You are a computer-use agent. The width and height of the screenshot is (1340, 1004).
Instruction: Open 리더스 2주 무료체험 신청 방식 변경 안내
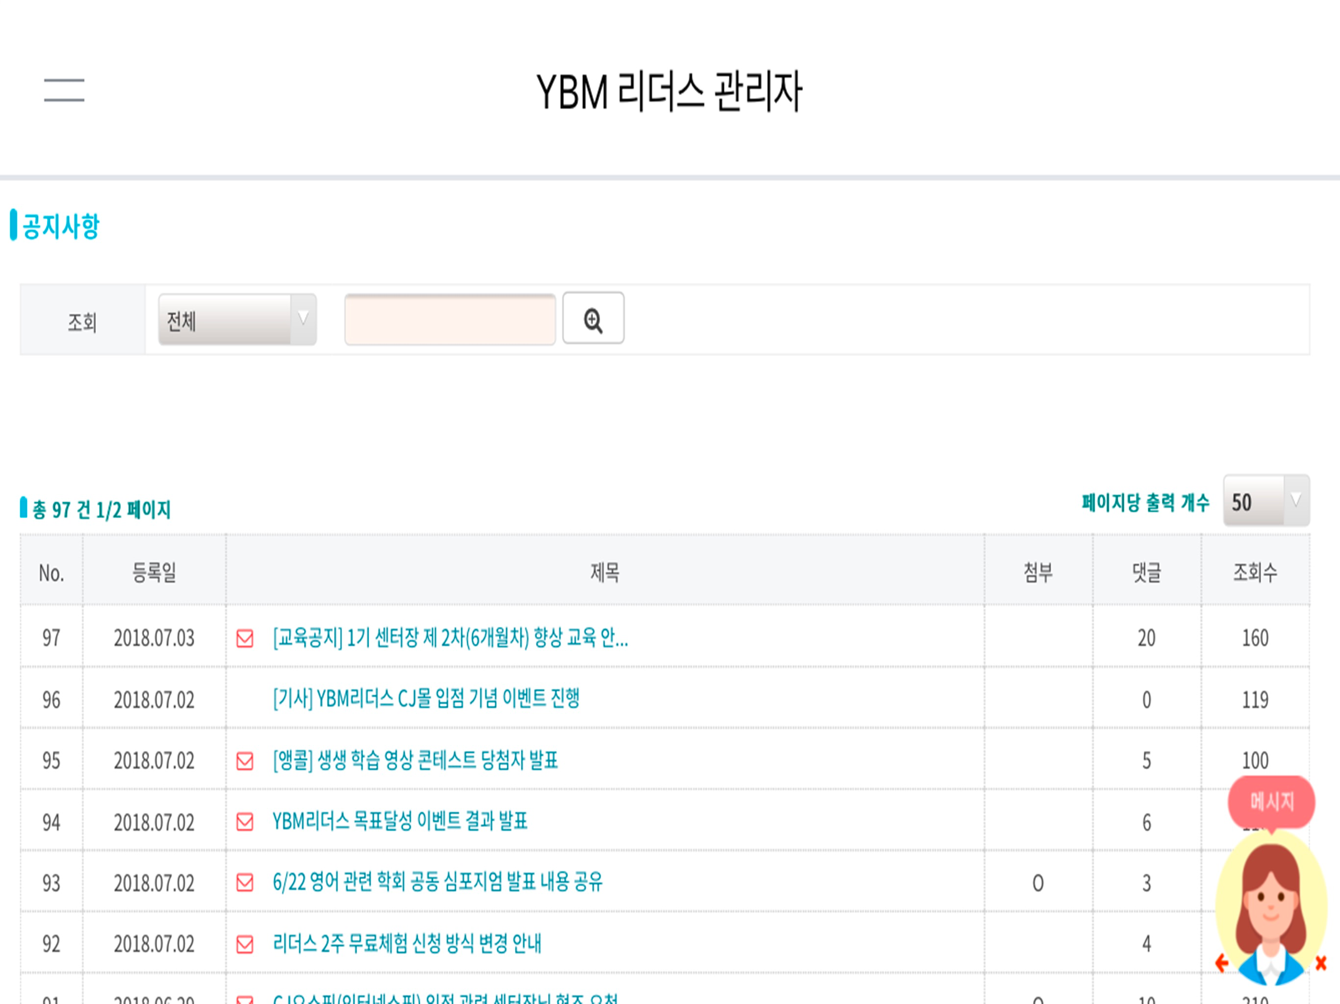pos(407,943)
